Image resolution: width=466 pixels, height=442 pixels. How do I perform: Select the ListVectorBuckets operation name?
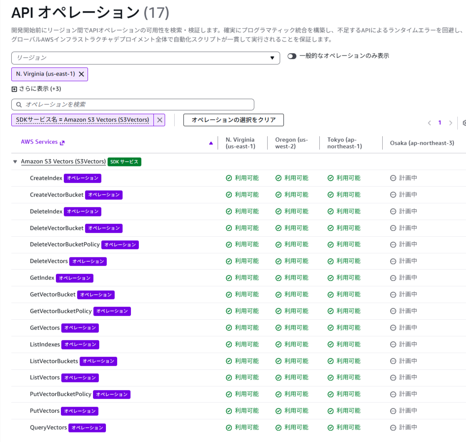(x=54, y=361)
